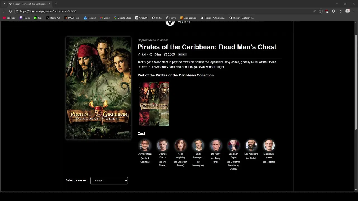This screenshot has width=358, height=201.
Task: Click the scrollbar down arrow
Action: click(x=356, y=190)
